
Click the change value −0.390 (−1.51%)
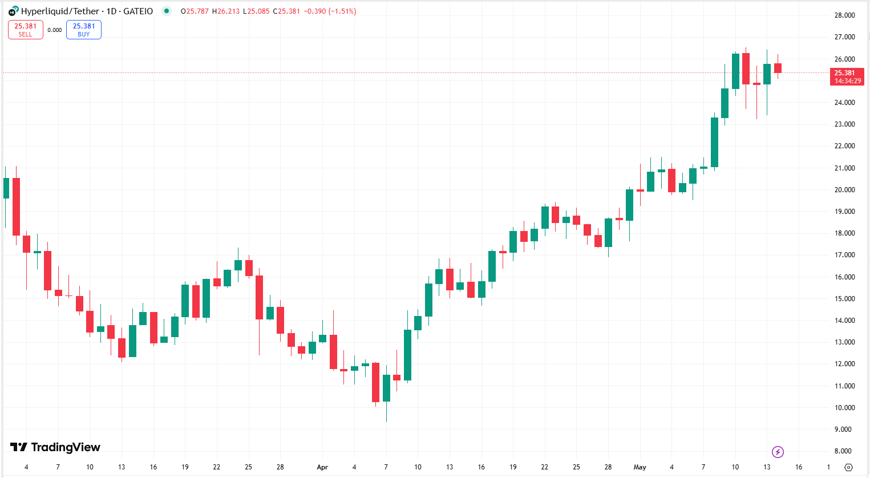point(331,11)
